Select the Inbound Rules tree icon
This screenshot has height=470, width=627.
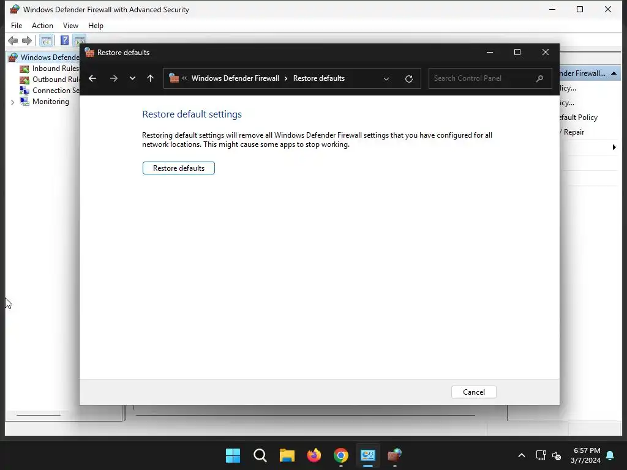point(24,69)
